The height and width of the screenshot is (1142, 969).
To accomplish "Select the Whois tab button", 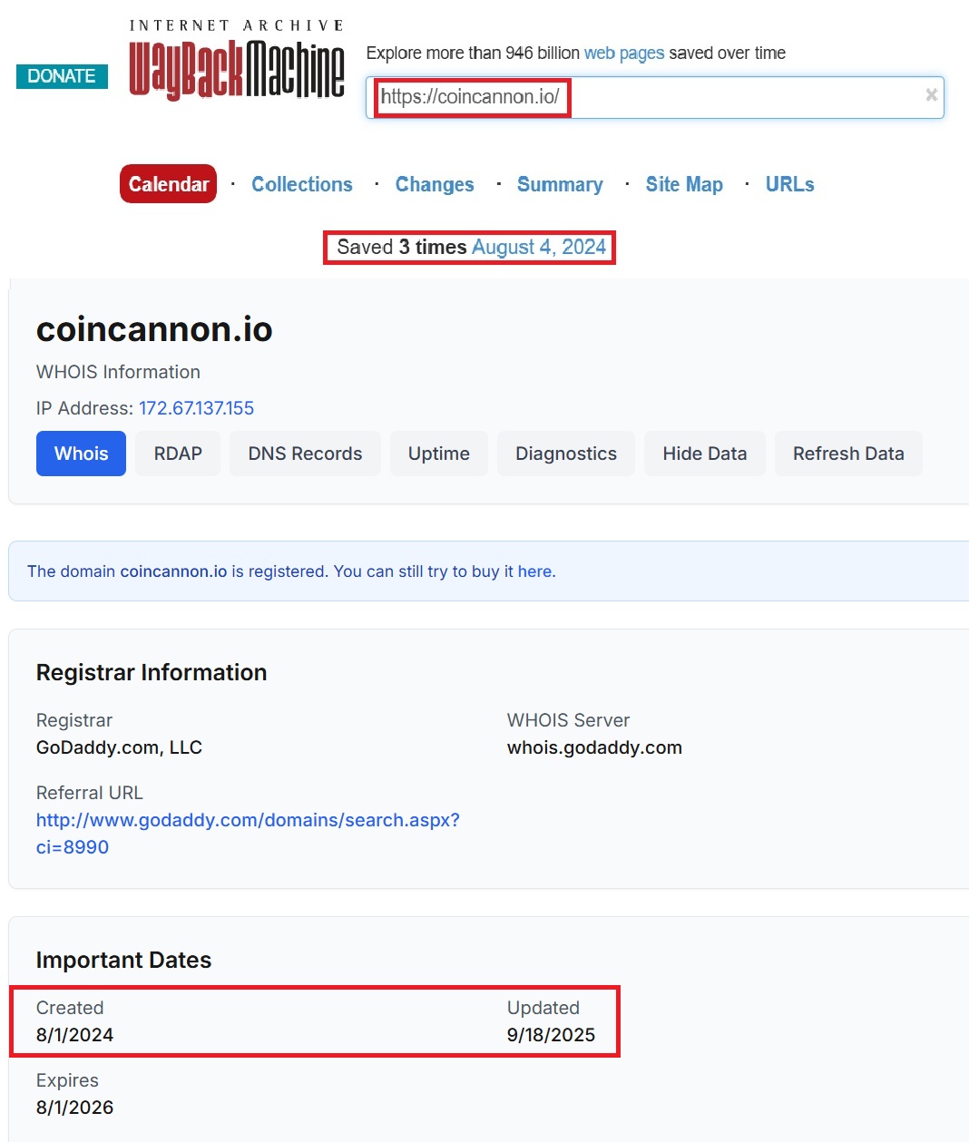I will [81, 454].
